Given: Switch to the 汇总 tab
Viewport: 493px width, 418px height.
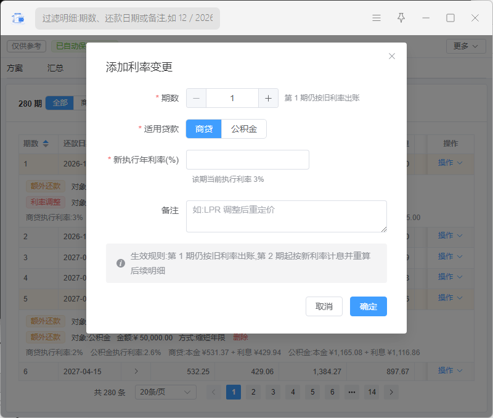Looking at the screenshot, I should pyautogui.click(x=55, y=68).
